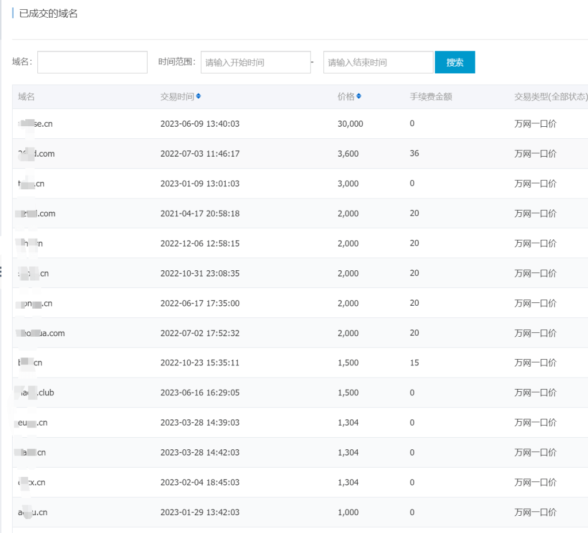
Task: Click the 域名 column header
Action: [26, 97]
